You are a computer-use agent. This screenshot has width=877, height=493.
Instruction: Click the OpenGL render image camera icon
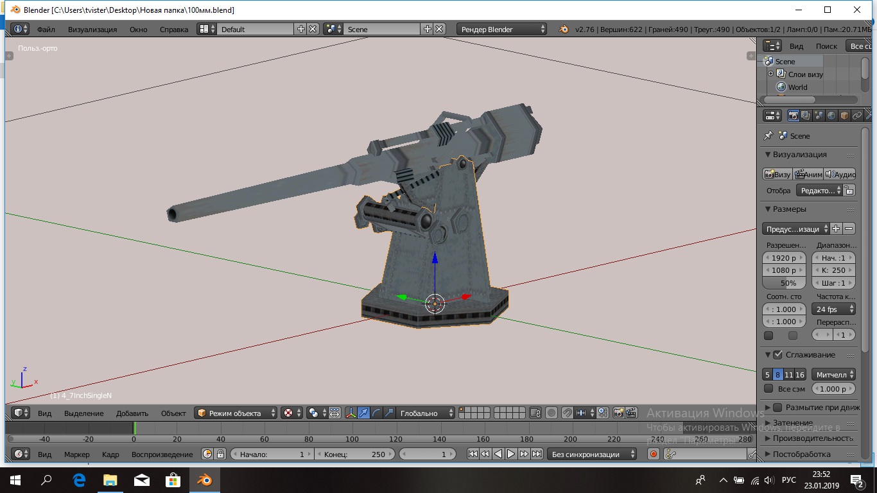point(619,413)
